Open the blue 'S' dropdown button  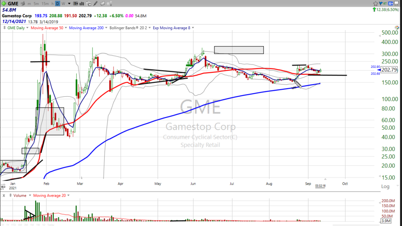(391, 3)
